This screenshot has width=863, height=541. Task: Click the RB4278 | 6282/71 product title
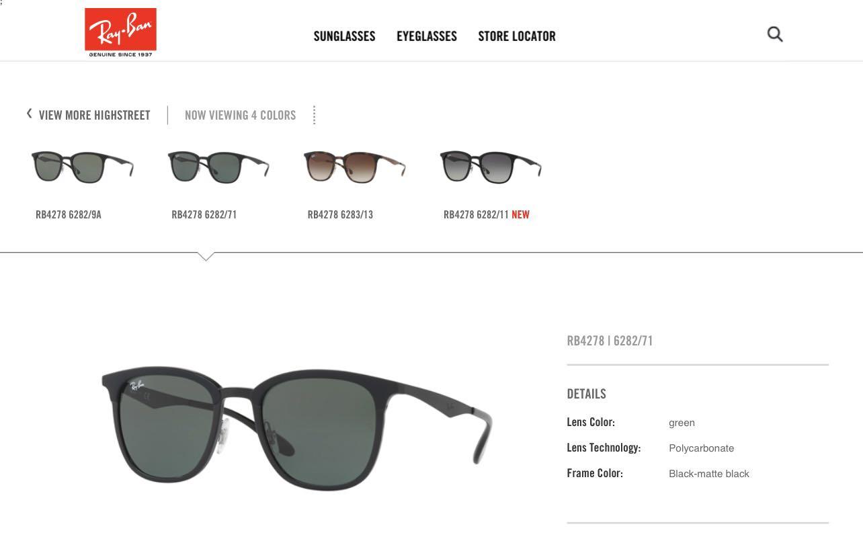[610, 341]
